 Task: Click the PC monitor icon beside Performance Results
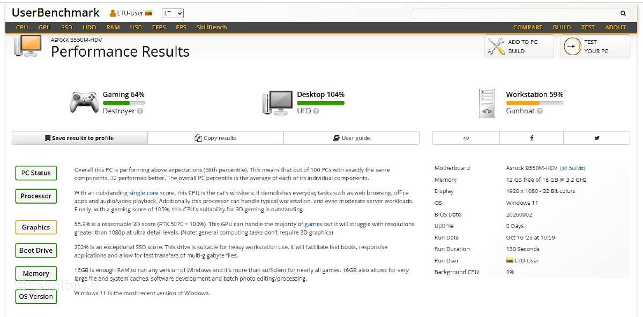[28, 47]
